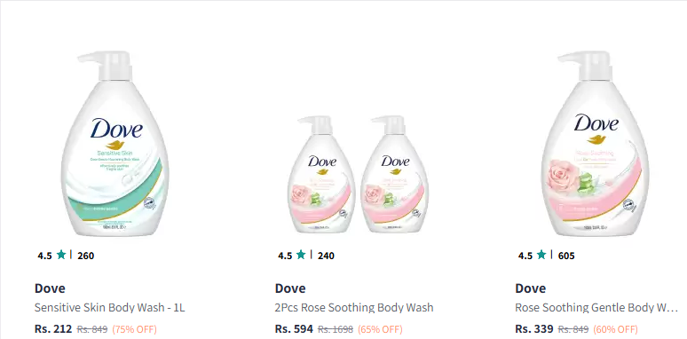Select Dove brand name above 2Pcs Rose Soothing
Viewport: 687px width, 339px height.
[x=290, y=288]
